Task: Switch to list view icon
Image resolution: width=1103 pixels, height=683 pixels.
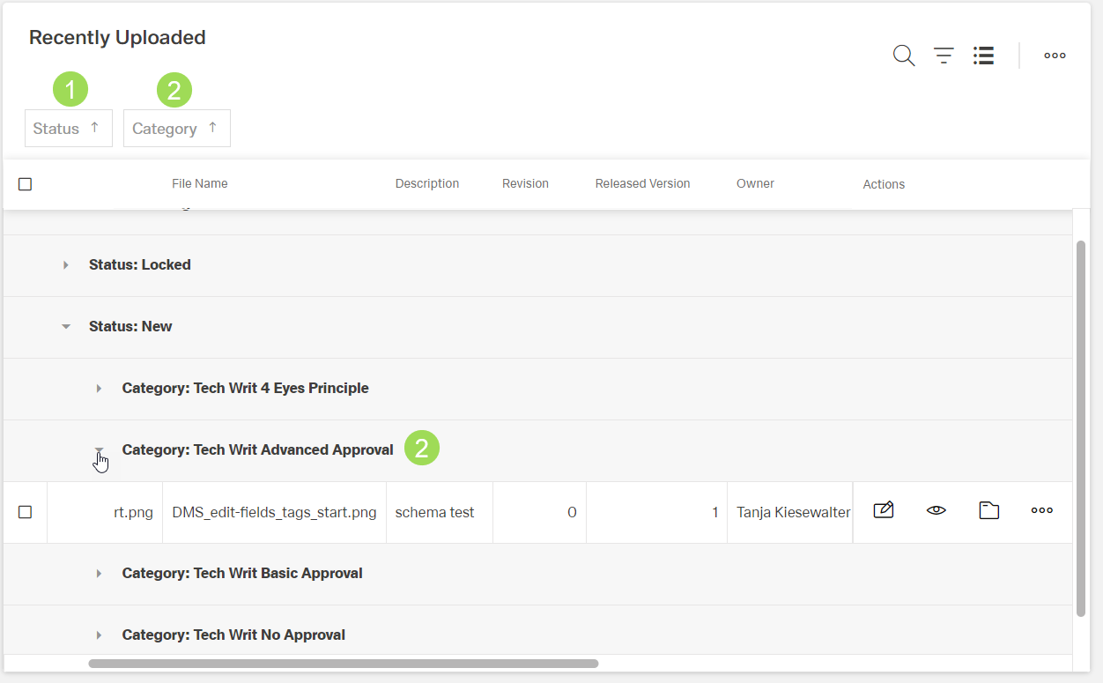Action: (x=983, y=56)
